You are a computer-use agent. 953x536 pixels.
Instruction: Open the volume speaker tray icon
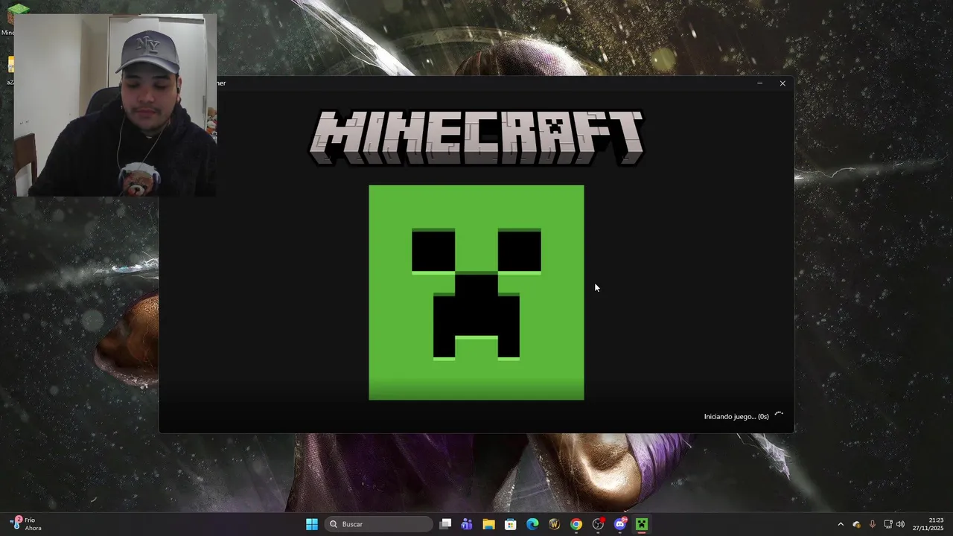(x=900, y=524)
